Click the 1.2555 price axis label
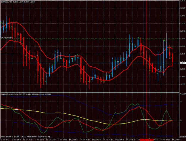This screenshot has width=186, height=141. click(182, 84)
